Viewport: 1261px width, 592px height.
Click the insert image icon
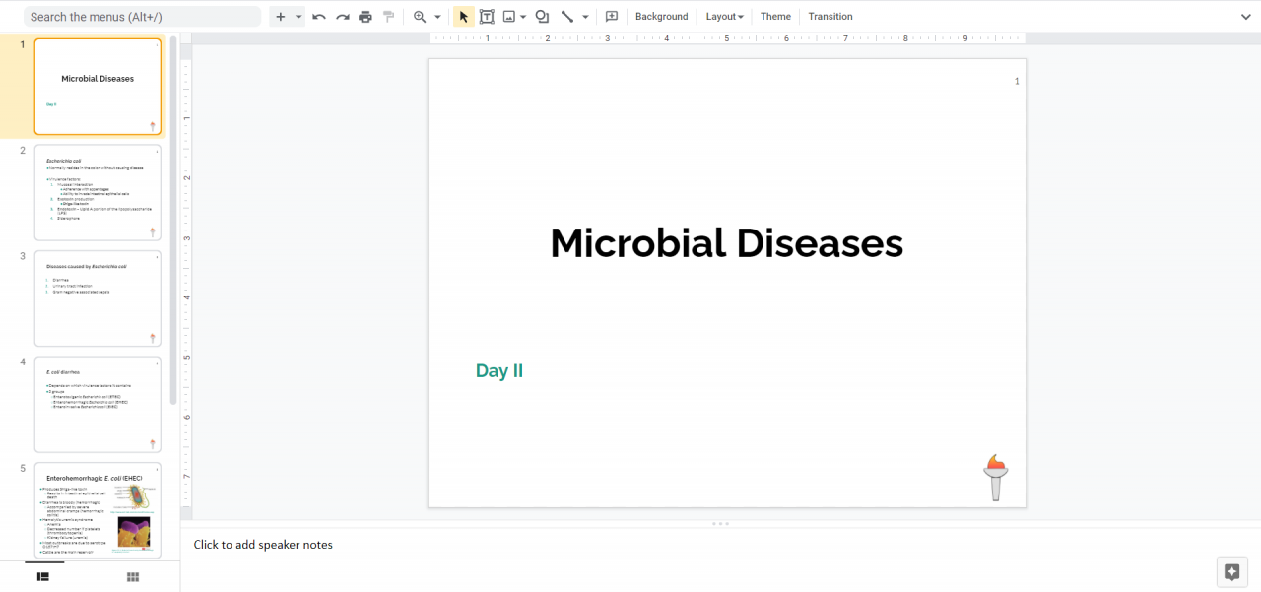pyautogui.click(x=509, y=17)
